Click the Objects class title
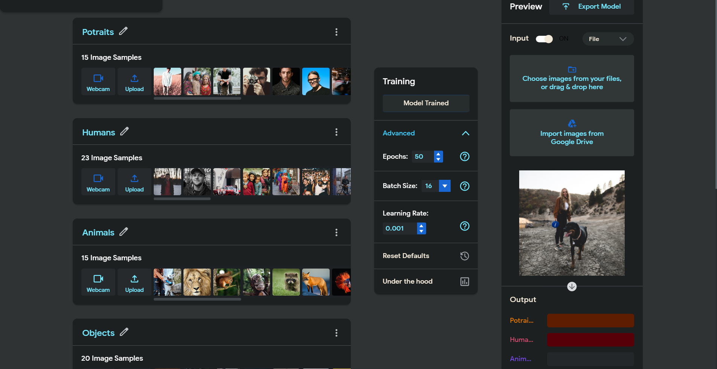This screenshot has width=717, height=369. (x=98, y=333)
